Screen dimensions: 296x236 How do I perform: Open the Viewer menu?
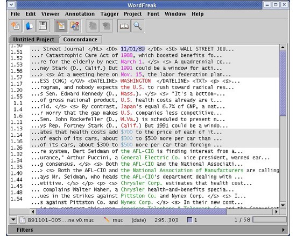(51, 14)
